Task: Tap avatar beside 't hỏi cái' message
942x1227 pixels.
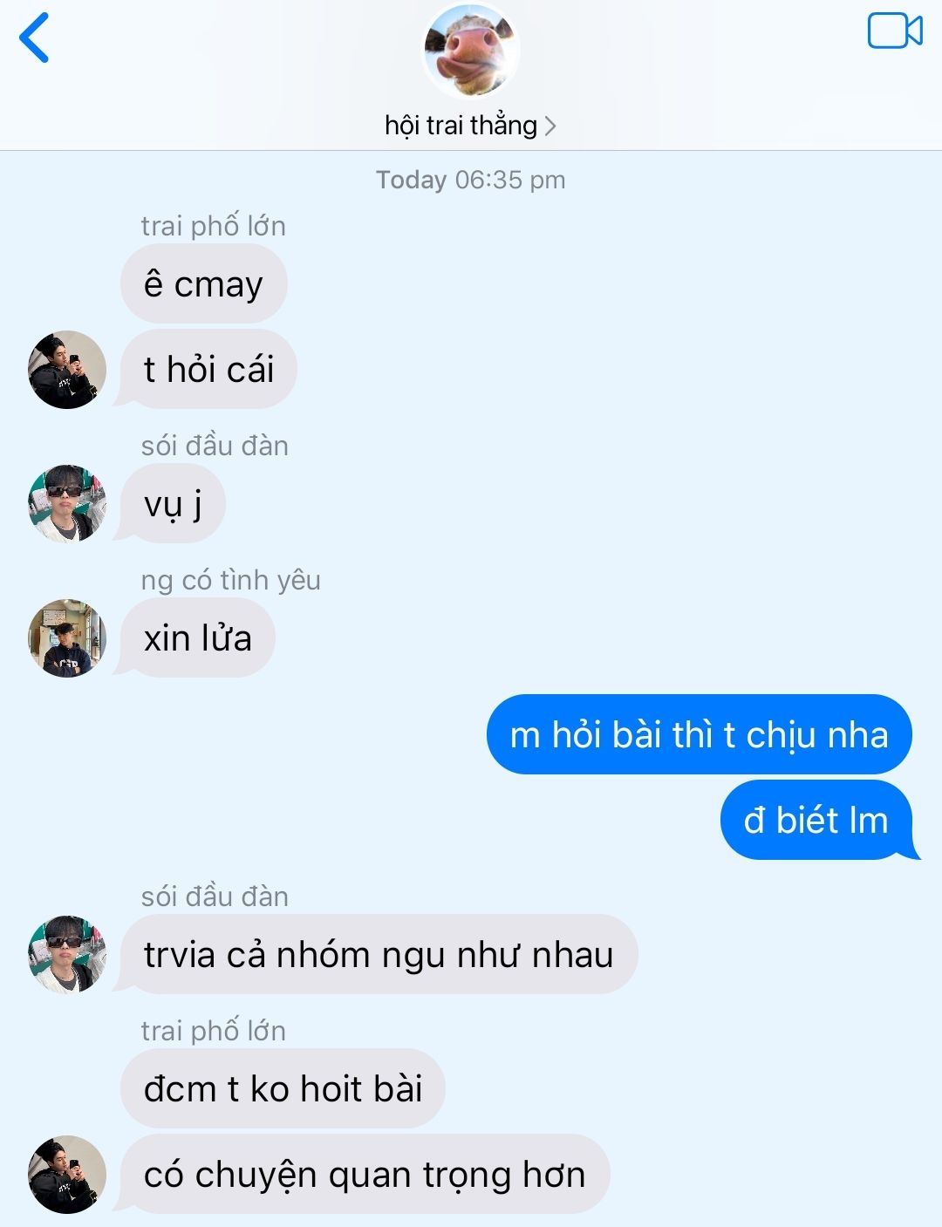Action: 67,370
